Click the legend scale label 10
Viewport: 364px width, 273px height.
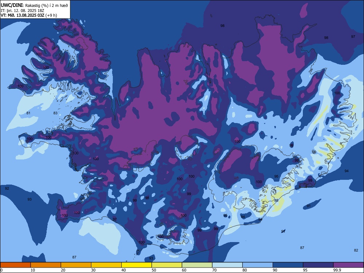(x=33, y=270)
